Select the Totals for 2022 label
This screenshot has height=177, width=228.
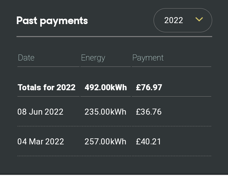47,87
